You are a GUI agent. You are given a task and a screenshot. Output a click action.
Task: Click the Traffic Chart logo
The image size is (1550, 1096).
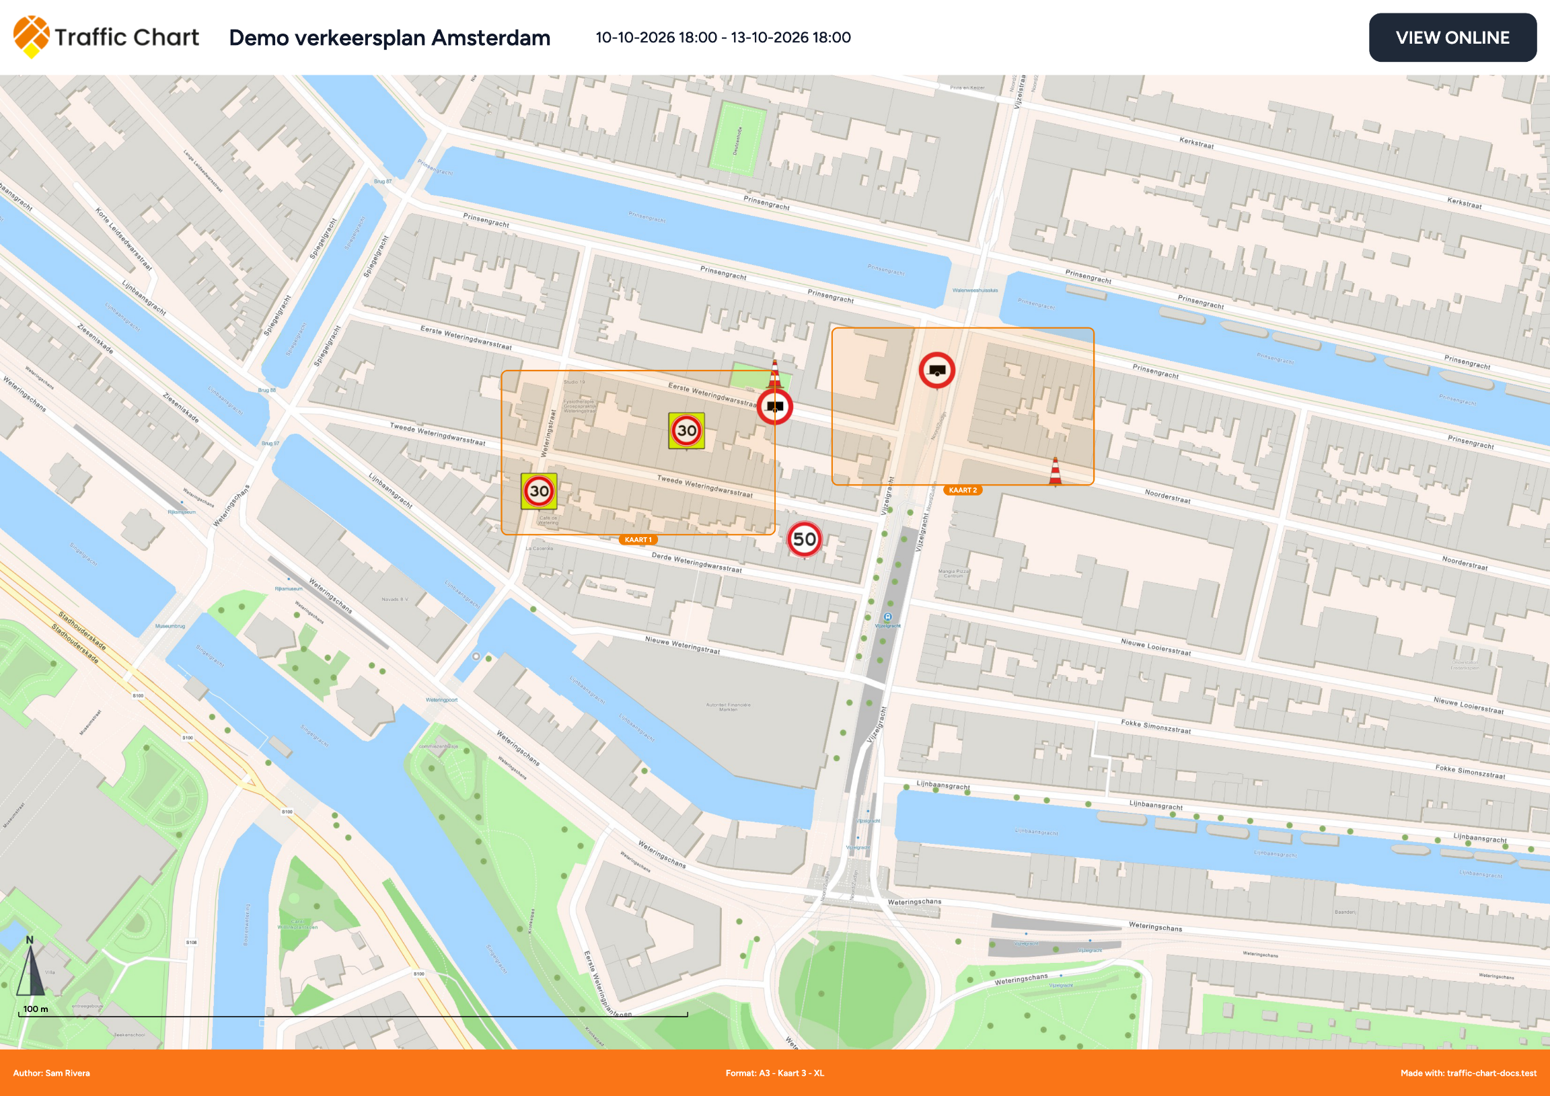pyautogui.click(x=106, y=37)
